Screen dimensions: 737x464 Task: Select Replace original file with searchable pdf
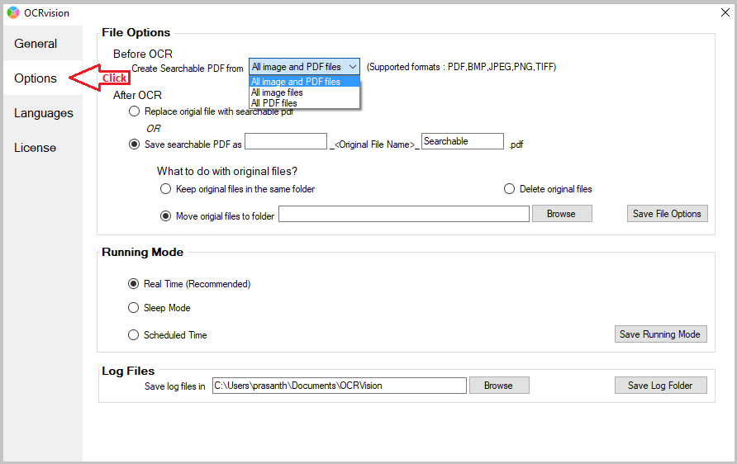135,111
